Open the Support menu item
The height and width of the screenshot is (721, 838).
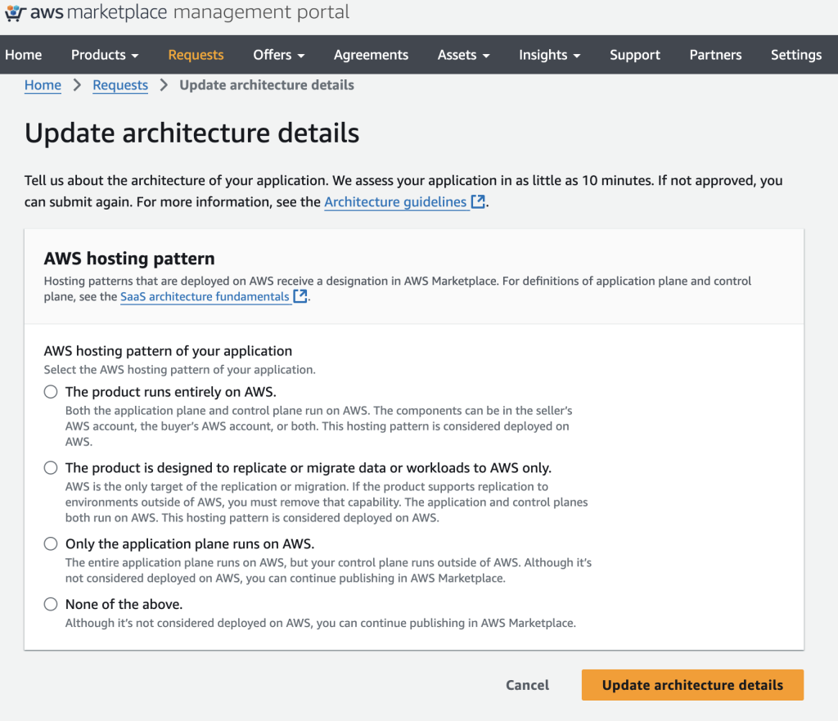click(x=635, y=55)
